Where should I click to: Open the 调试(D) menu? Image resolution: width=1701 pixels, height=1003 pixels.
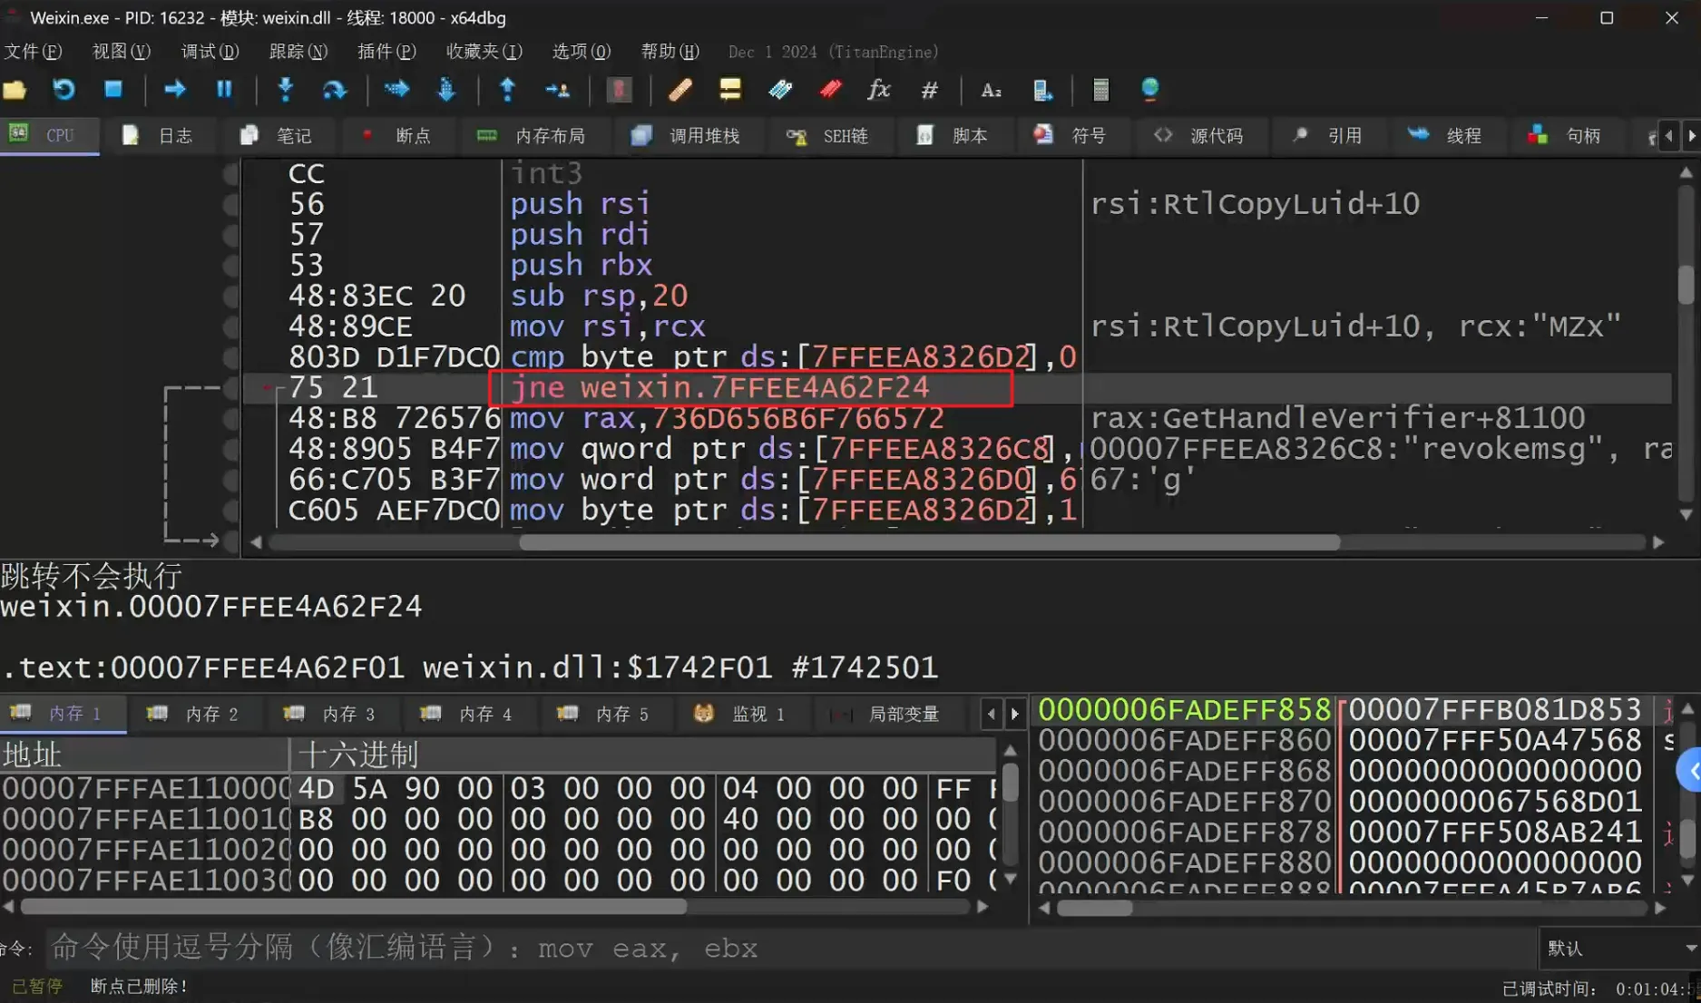[x=210, y=52]
